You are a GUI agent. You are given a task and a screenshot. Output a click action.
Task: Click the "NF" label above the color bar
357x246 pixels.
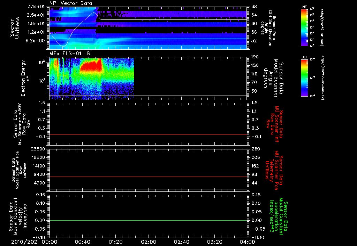click(x=304, y=7)
